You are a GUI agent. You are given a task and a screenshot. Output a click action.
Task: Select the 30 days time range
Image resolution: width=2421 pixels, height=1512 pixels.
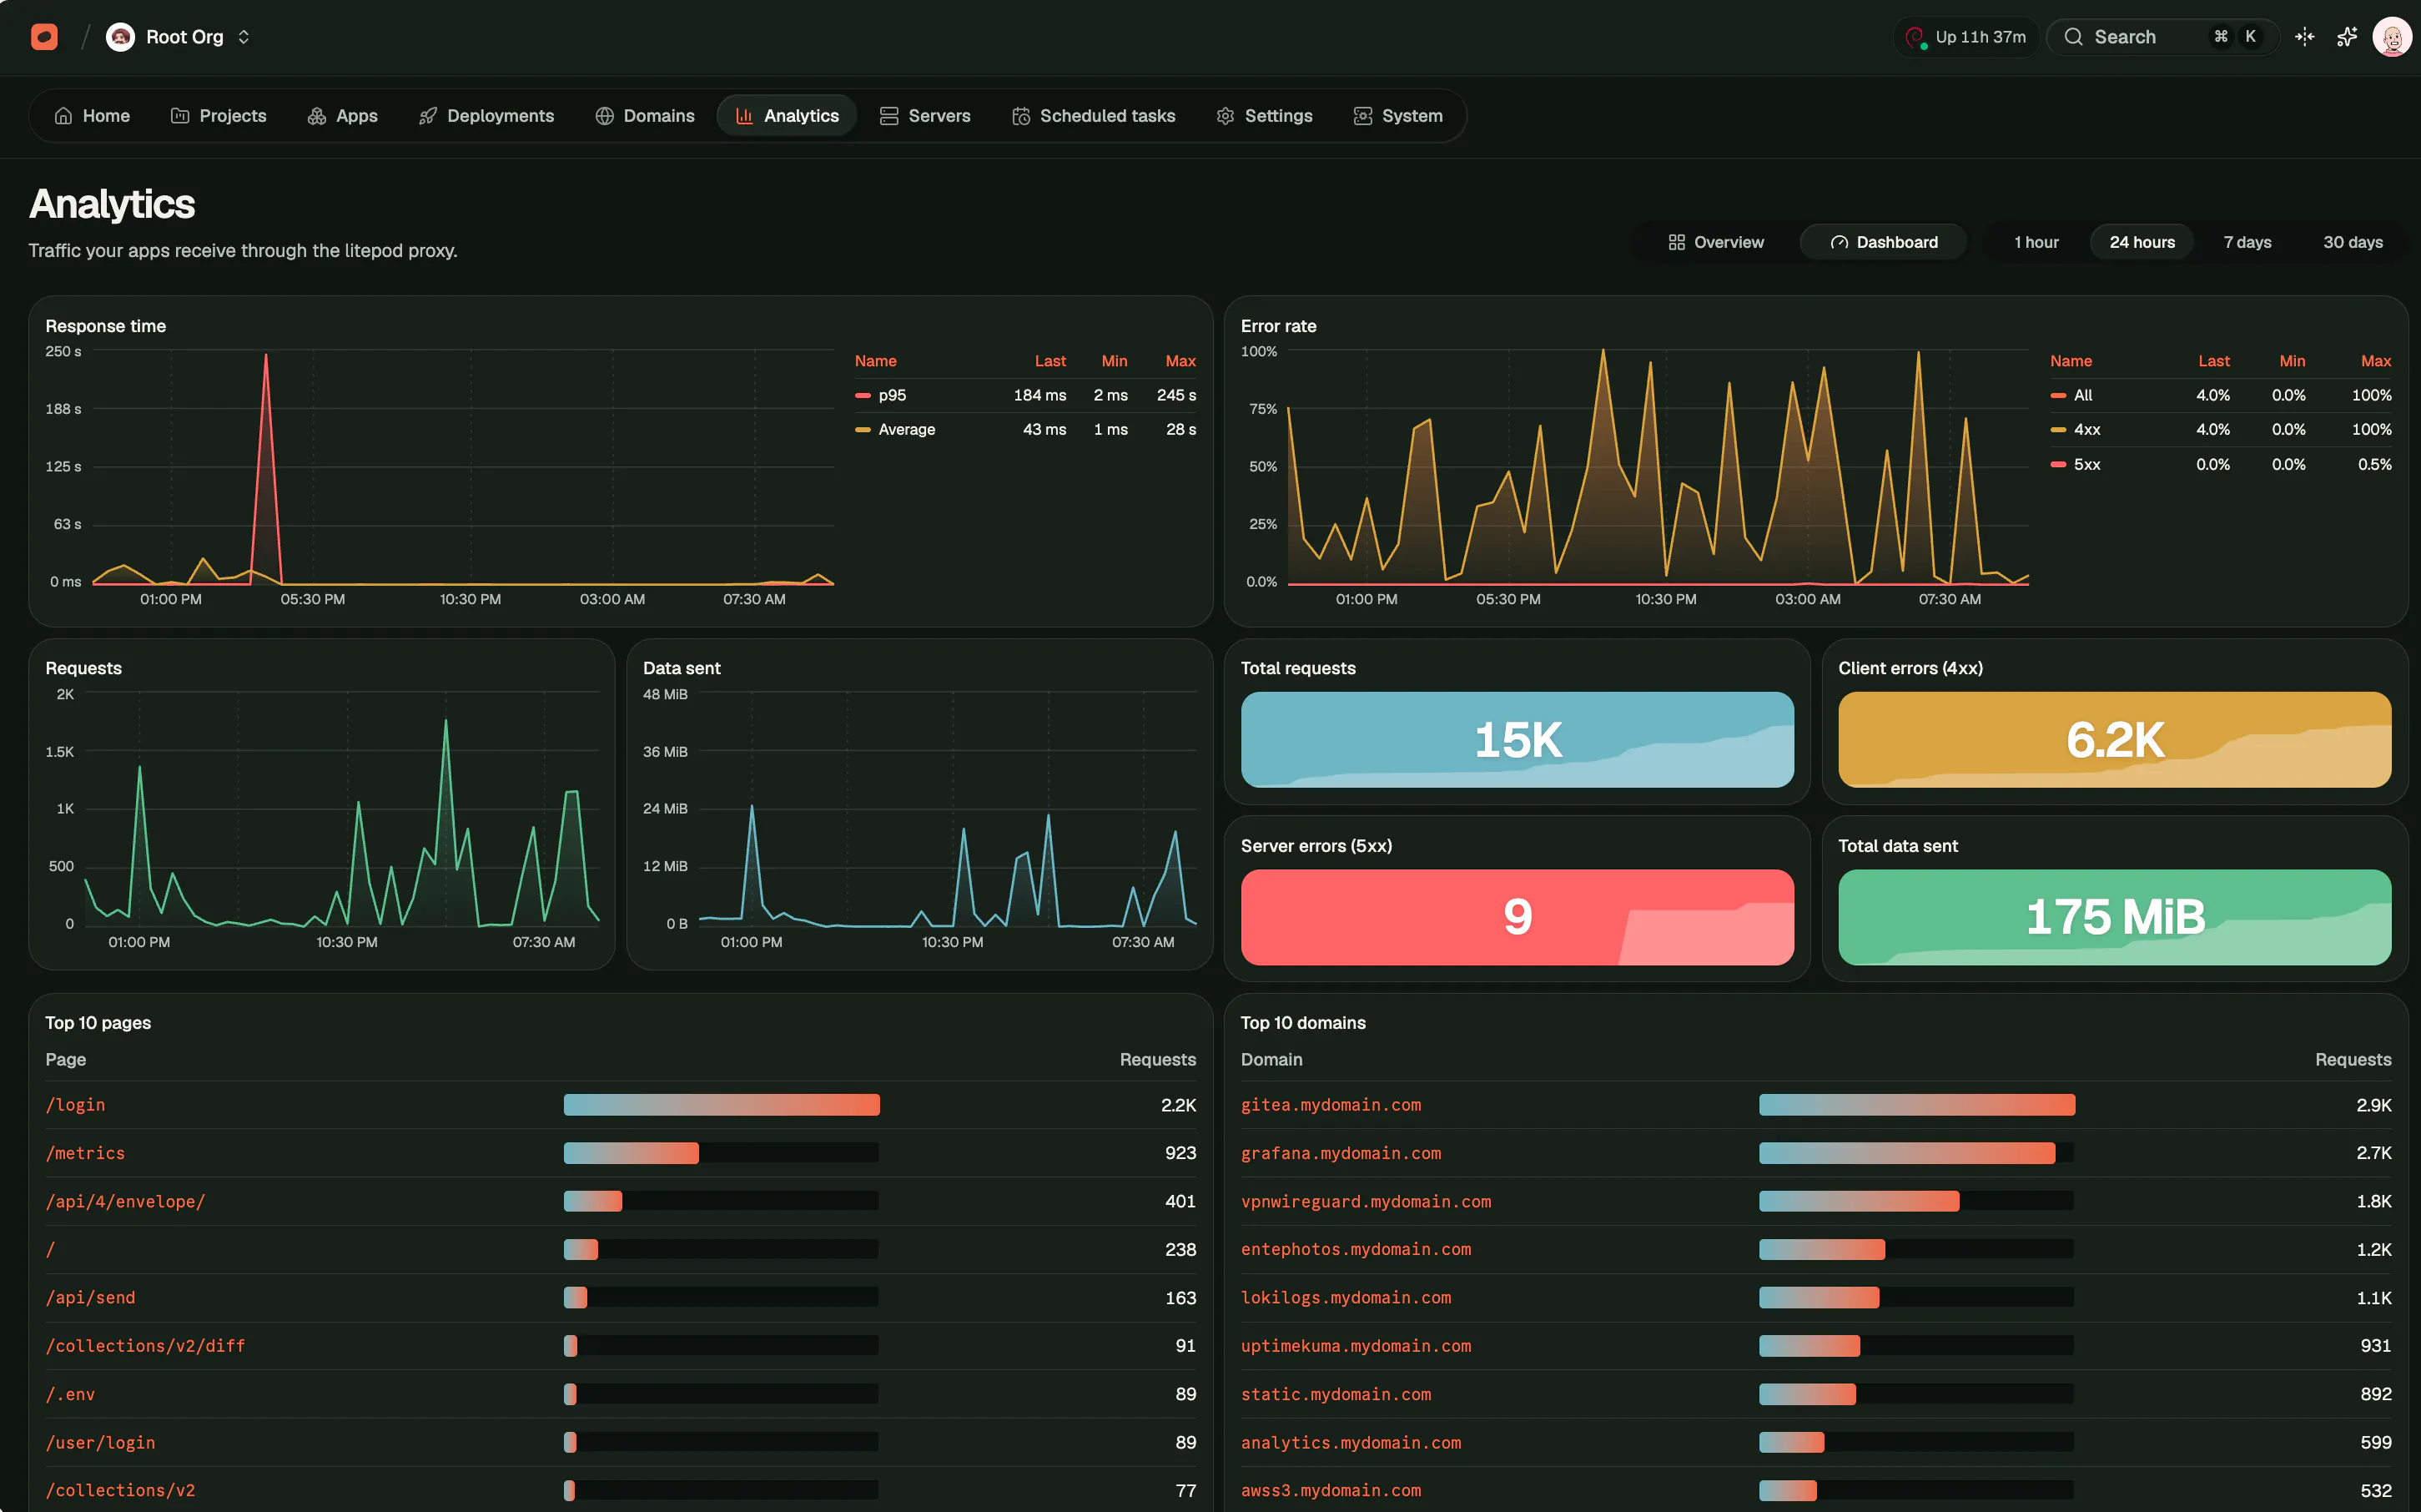pyautogui.click(x=2353, y=242)
